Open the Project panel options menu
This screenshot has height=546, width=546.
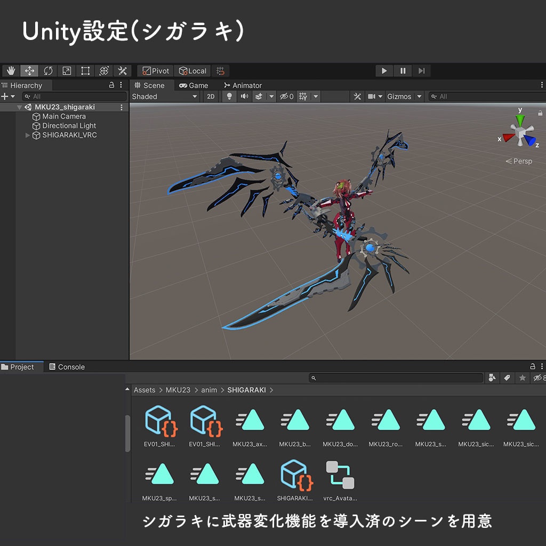pos(542,366)
